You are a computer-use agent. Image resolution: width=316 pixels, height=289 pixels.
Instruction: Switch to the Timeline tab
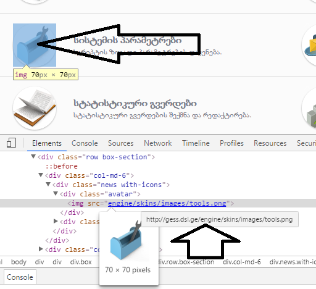point(196,143)
